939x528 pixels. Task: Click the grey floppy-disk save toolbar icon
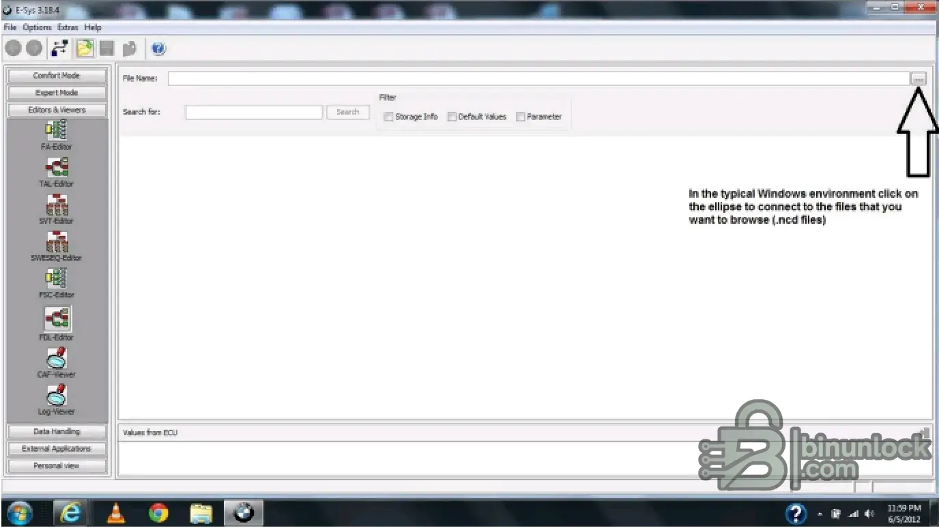[106, 48]
